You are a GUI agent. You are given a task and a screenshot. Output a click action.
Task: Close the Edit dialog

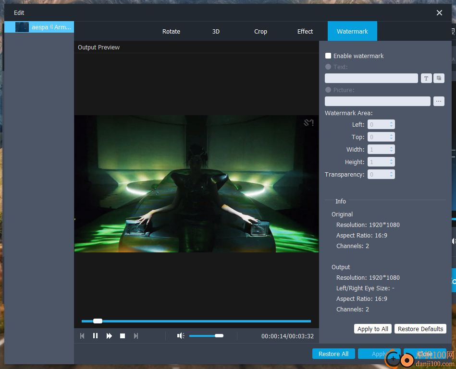pos(439,13)
